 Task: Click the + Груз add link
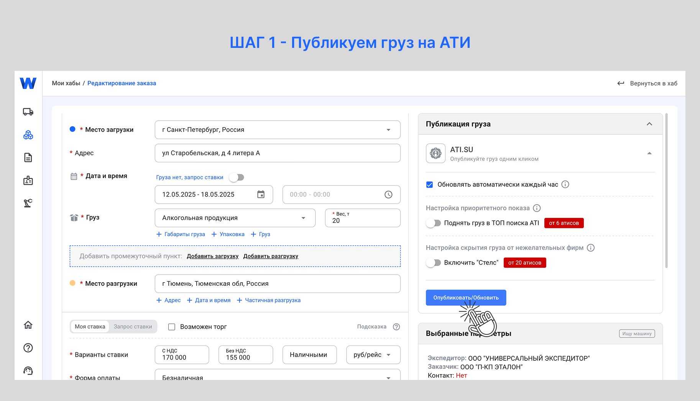point(260,234)
